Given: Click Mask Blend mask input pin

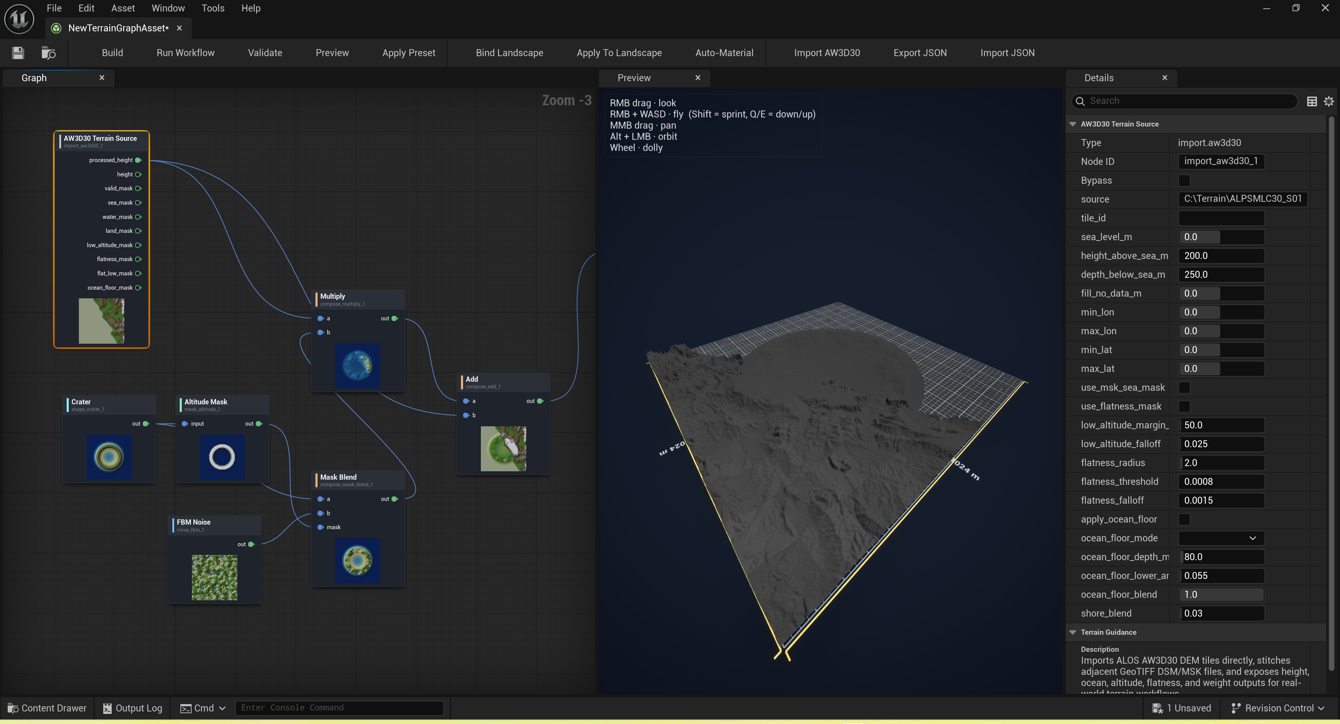Looking at the screenshot, I should point(320,527).
